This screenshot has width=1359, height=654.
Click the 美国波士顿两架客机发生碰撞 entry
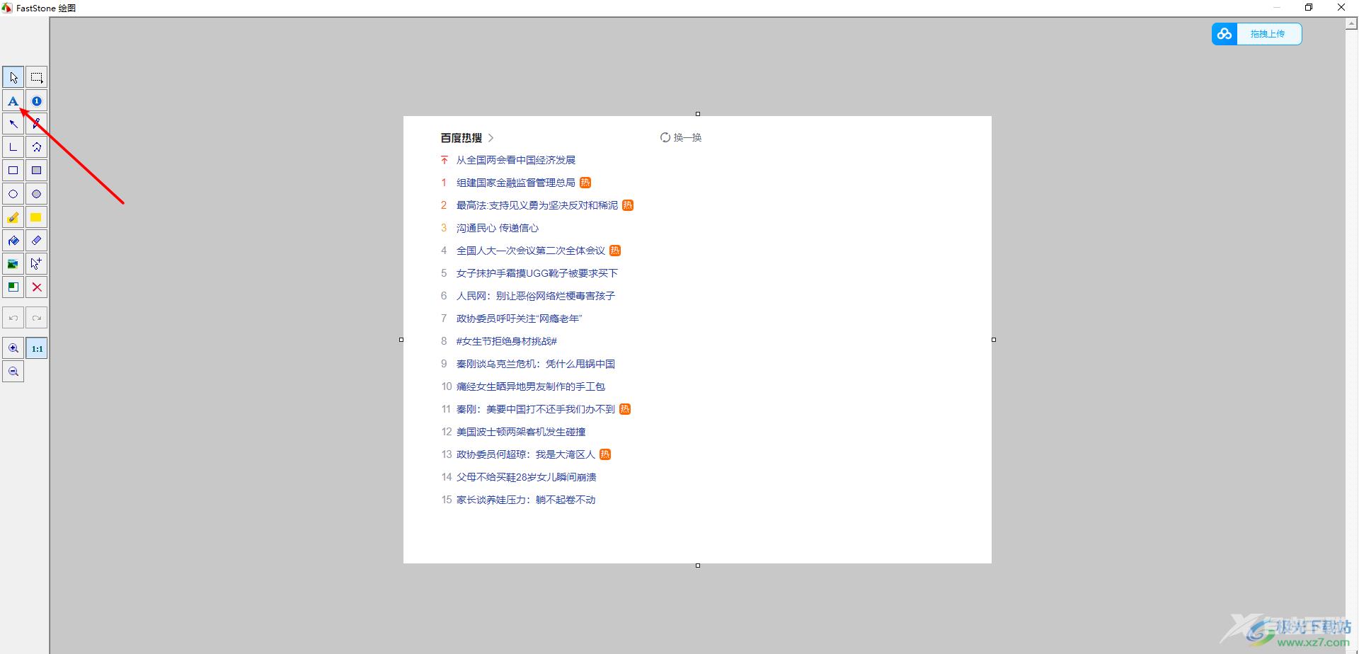tap(521, 432)
